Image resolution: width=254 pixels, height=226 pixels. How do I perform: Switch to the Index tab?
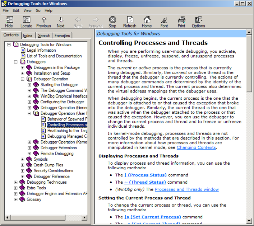click(28, 36)
